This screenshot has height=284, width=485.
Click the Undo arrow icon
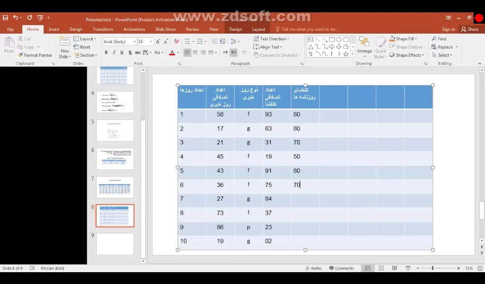tap(16, 18)
